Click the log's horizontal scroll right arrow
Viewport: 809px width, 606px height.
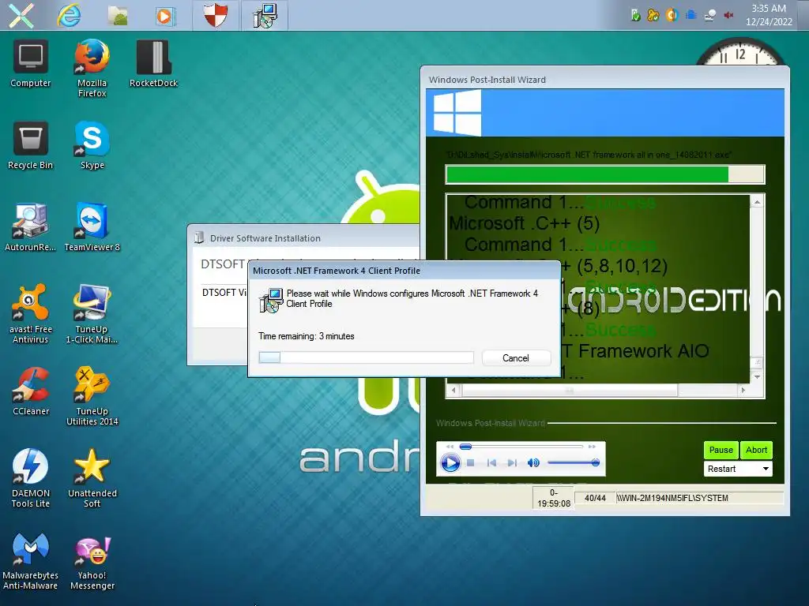pyautogui.click(x=743, y=391)
